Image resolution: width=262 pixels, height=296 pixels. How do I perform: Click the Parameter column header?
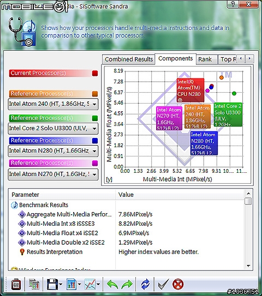click(62, 195)
